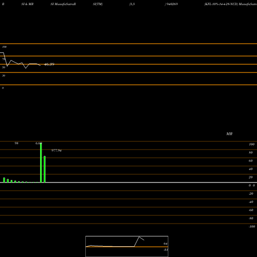Click the first small green bar at far left

point(4,180)
